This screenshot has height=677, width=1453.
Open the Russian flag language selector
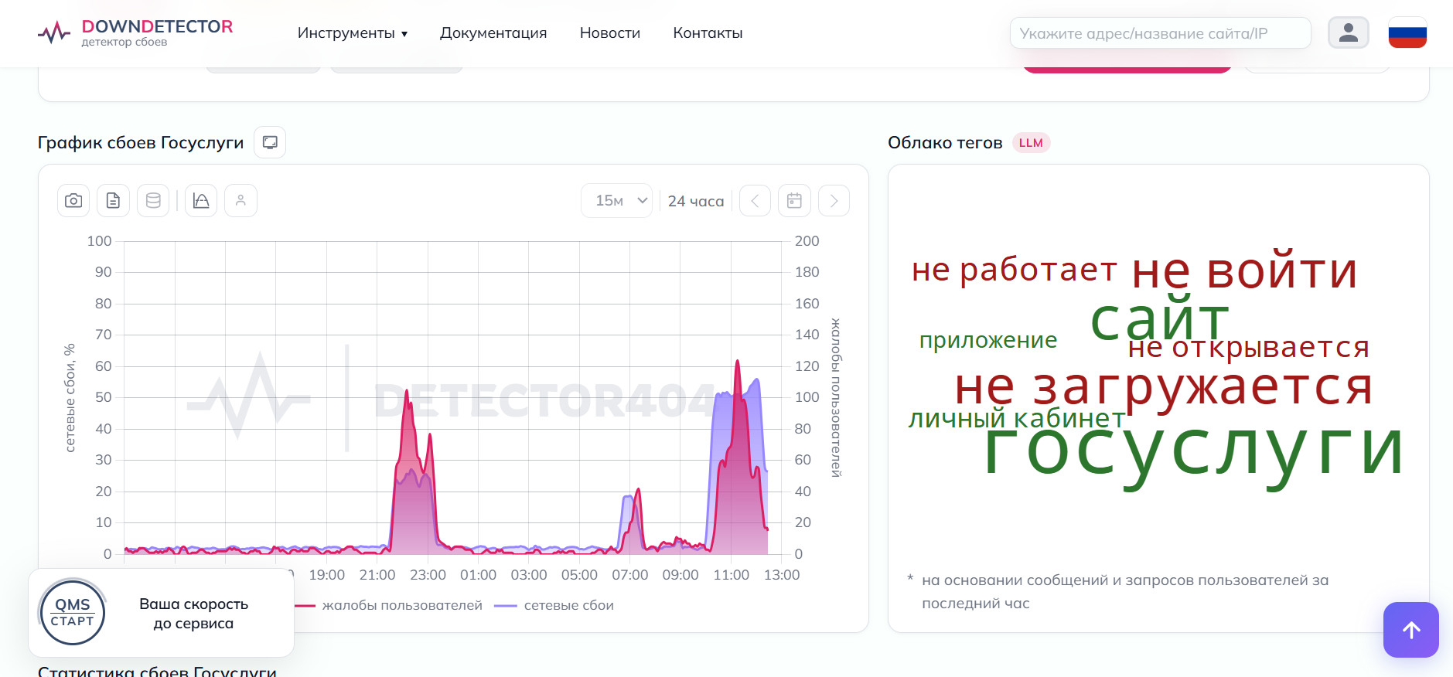pyautogui.click(x=1407, y=32)
